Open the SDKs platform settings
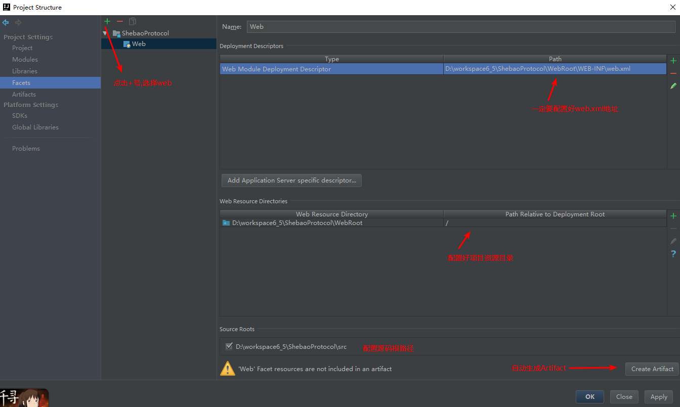 tap(20, 115)
